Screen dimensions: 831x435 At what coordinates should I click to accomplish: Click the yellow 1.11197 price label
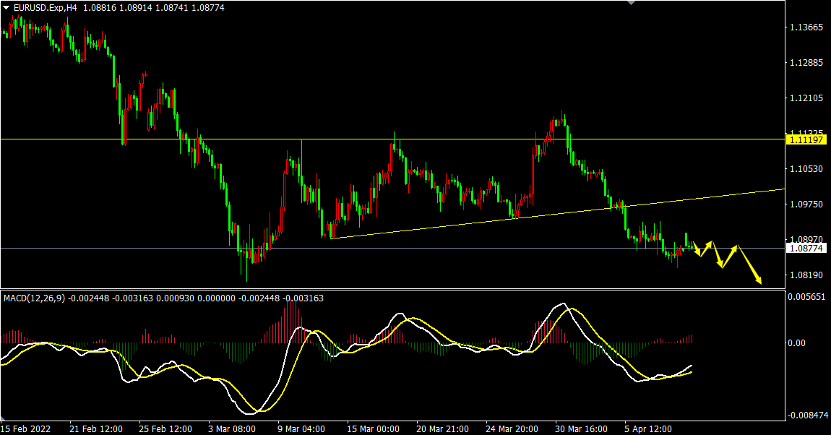807,139
